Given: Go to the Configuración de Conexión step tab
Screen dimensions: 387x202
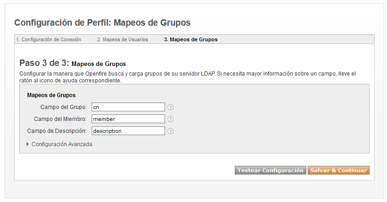Looking at the screenshot, I should point(49,39).
